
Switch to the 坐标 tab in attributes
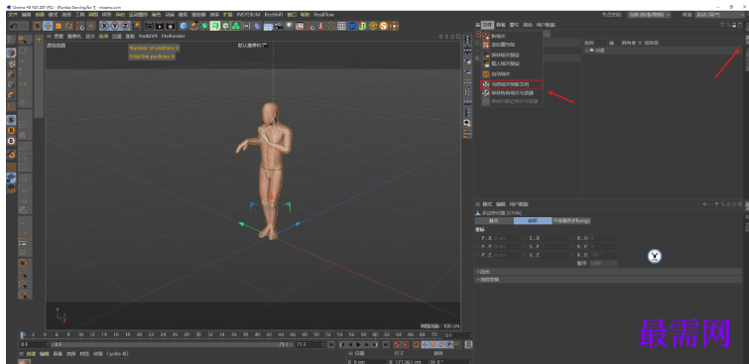[533, 221]
